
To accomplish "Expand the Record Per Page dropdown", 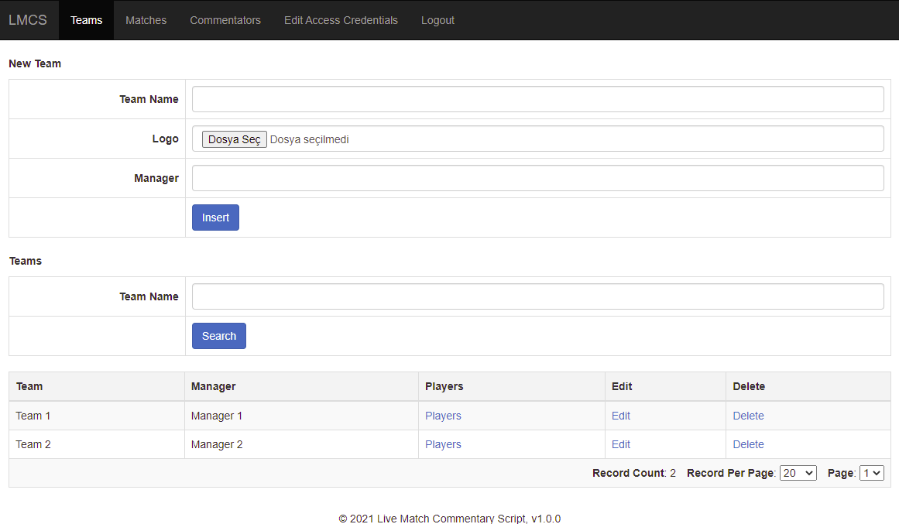I will click(798, 473).
